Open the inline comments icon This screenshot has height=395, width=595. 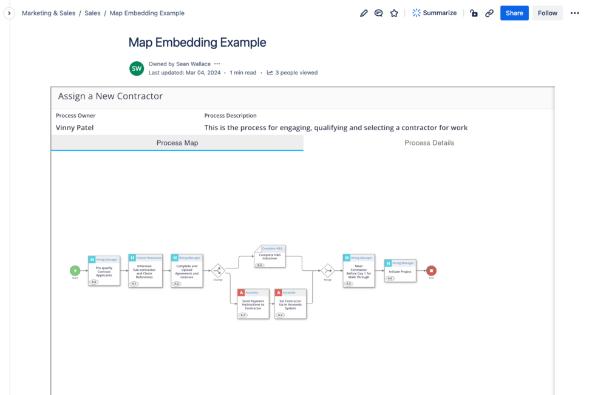[378, 13]
